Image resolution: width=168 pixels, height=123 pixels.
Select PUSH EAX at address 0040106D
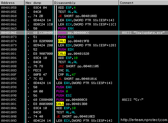[66, 29]
